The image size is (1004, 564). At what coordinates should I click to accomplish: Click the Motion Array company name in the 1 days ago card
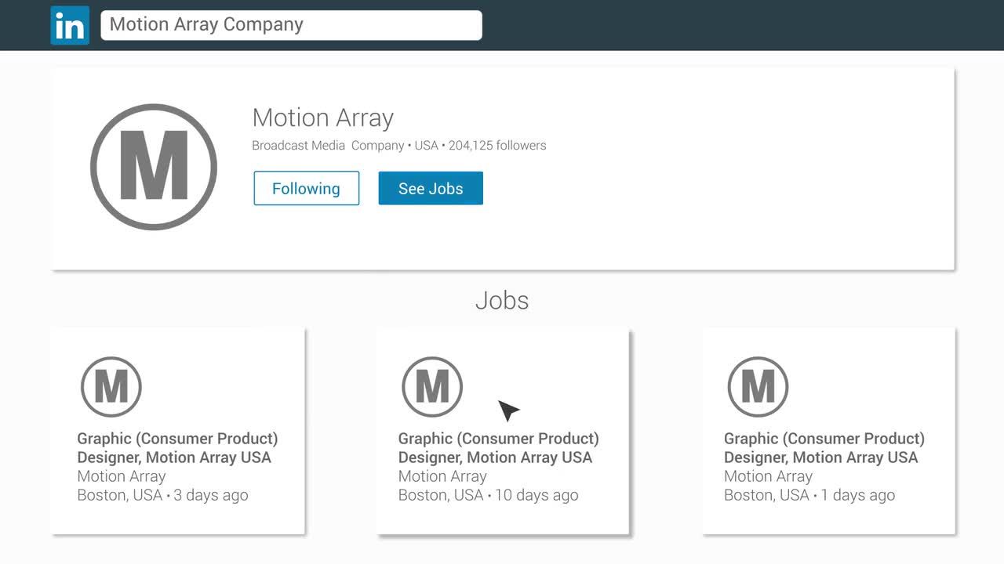coord(768,476)
